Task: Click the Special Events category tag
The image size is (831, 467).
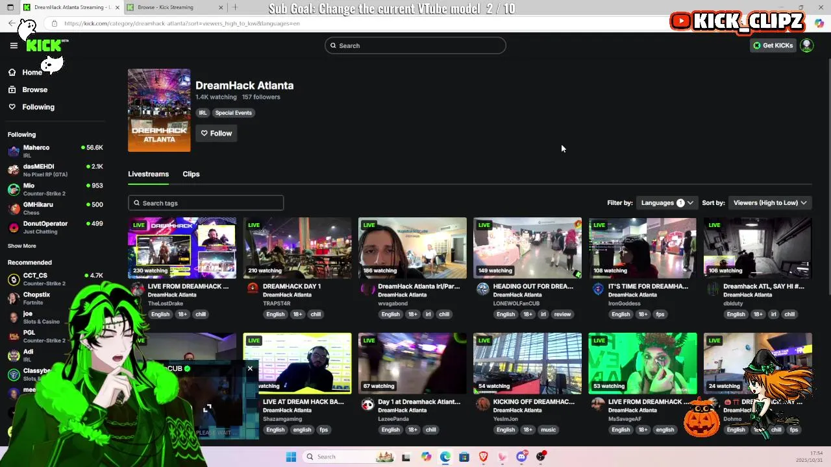Action: coord(233,113)
